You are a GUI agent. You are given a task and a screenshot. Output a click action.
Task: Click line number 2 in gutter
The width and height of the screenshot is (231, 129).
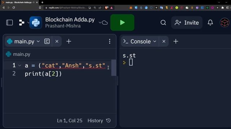[x=14, y=73]
